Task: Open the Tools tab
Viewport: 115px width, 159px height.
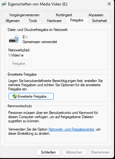Action: [x=33, y=21]
